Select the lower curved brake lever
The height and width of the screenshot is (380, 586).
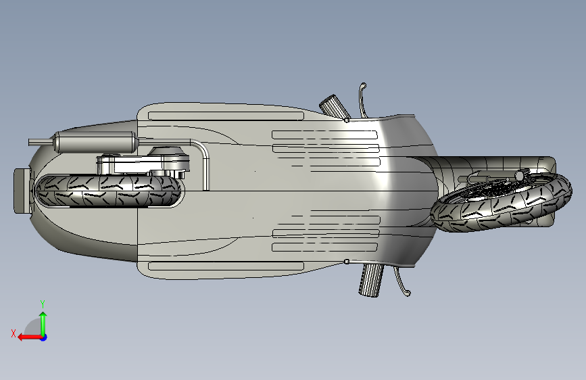click(401, 281)
